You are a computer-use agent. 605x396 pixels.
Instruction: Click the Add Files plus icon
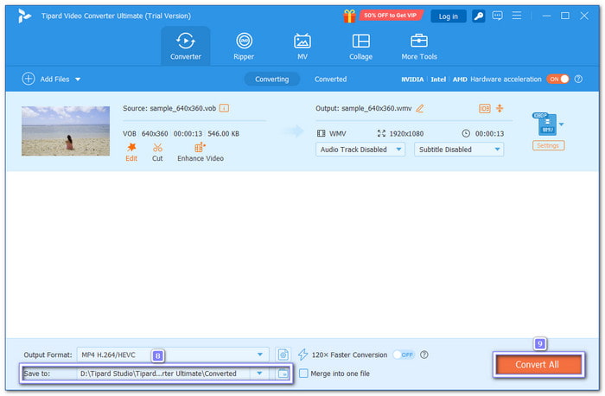[x=29, y=79]
